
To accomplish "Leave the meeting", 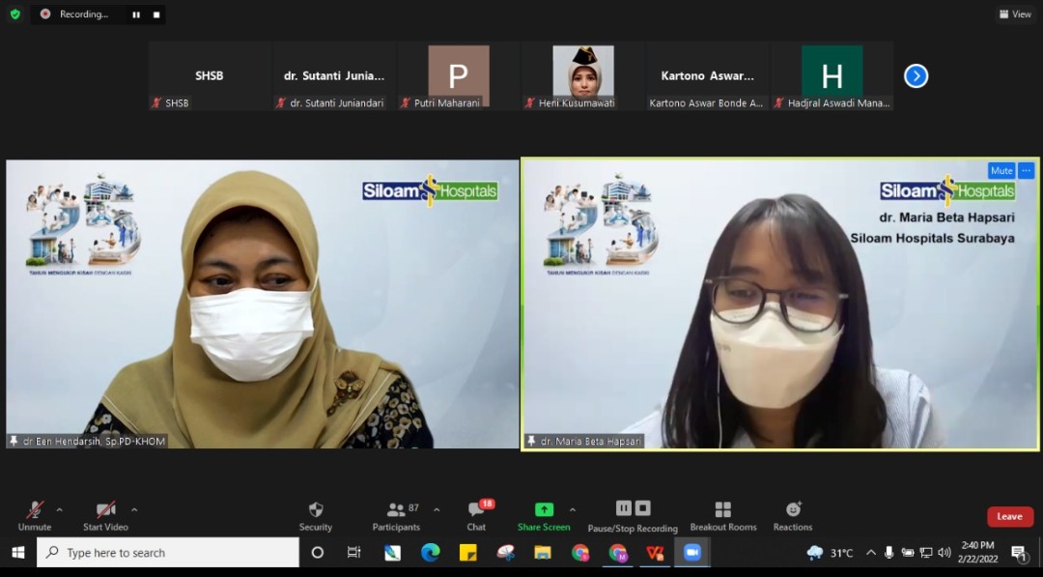I will tap(1009, 517).
